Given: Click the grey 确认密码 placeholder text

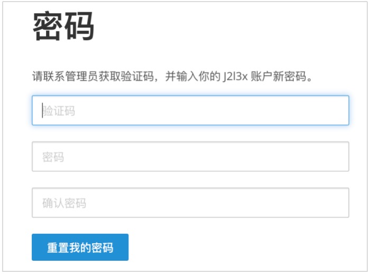Looking at the screenshot, I should click(x=64, y=203).
